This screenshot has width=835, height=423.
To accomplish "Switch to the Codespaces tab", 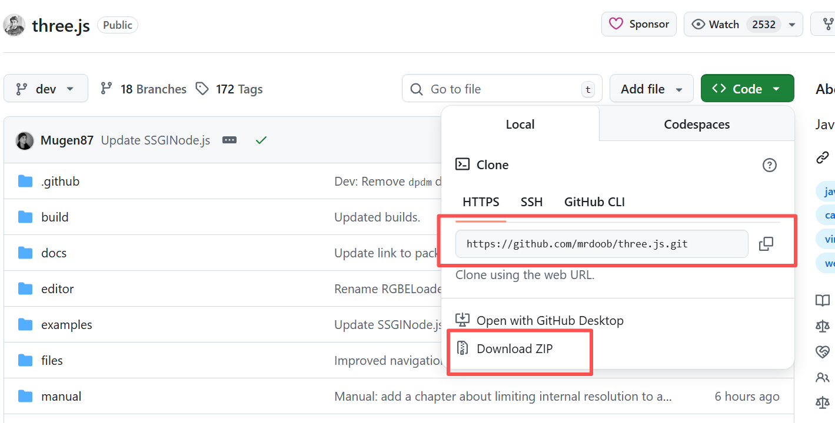I will tap(697, 124).
